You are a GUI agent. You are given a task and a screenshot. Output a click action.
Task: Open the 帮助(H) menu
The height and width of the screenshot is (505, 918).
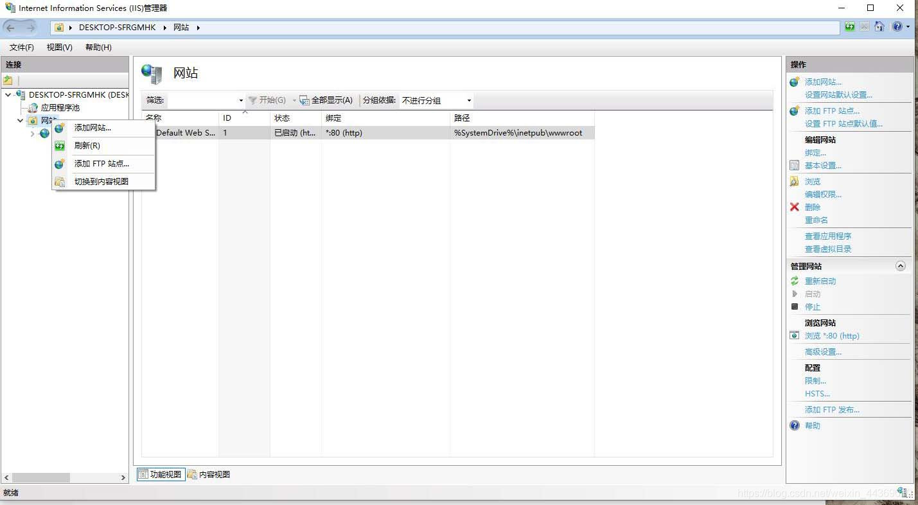(98, 48)
